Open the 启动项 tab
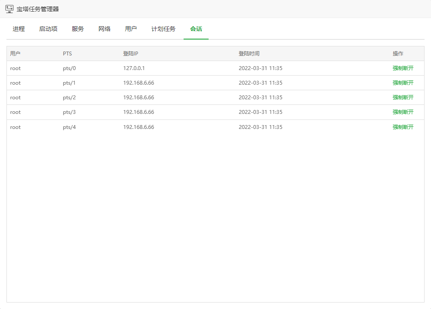 pos(48,29)
